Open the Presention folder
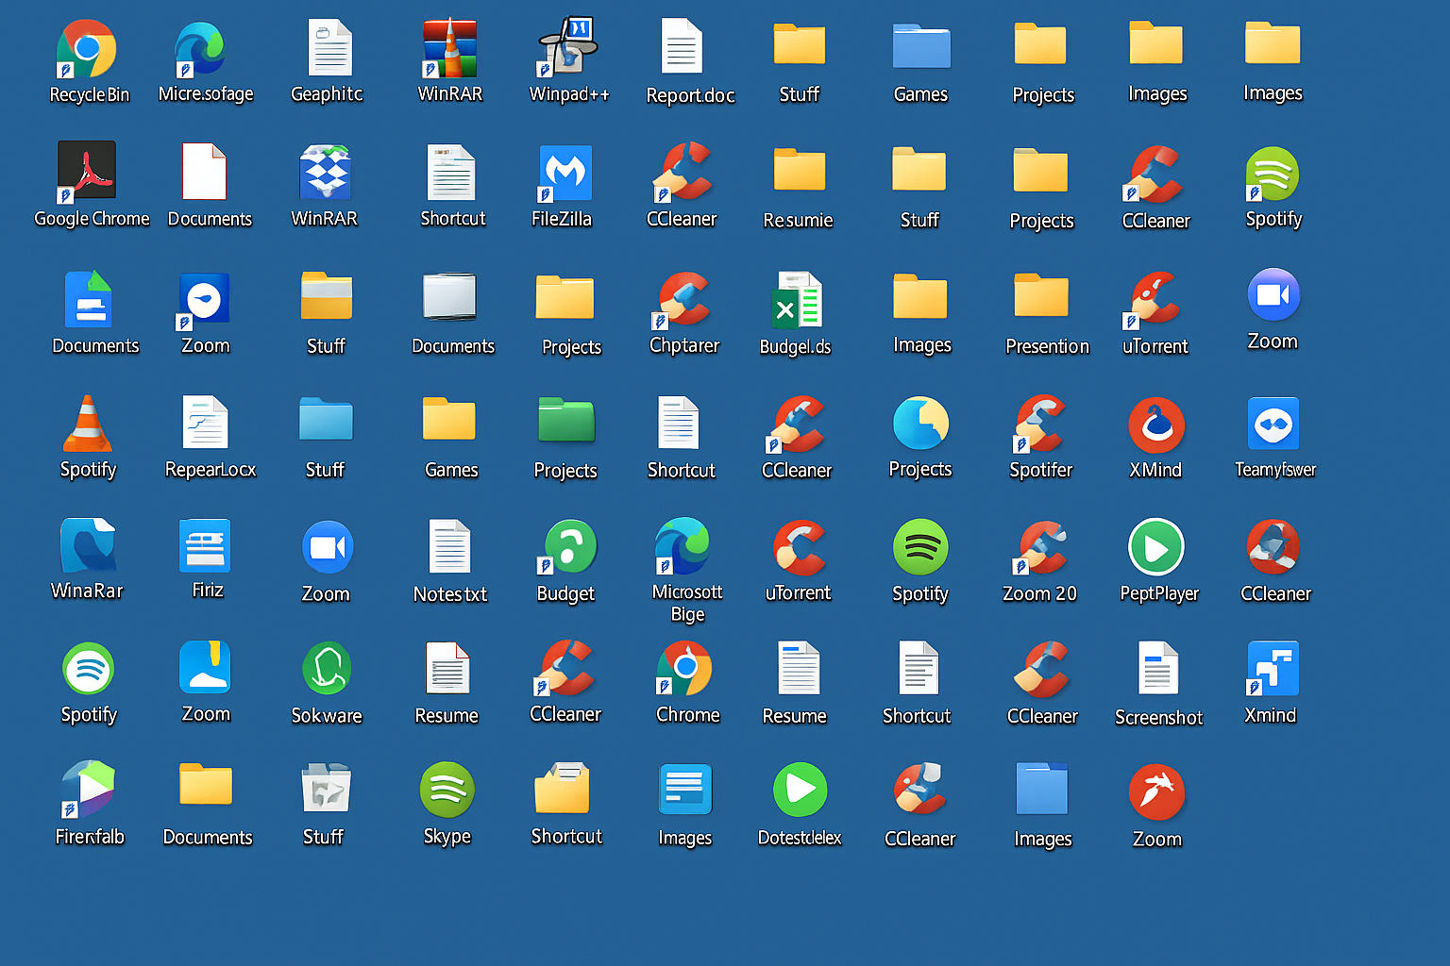The height and width of the screenshot is (966, 1450). coord(1041,295)
